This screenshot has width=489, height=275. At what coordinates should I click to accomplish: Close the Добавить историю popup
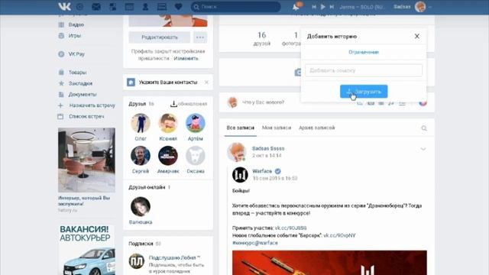pyautogui.click(x=417, y=36)
